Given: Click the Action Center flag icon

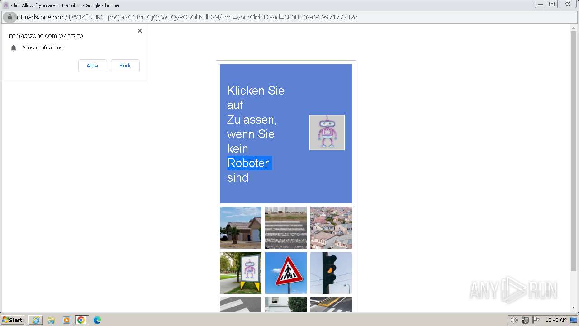Looking at the screenshot, I should pyautogui.click(x=536, y=320).
